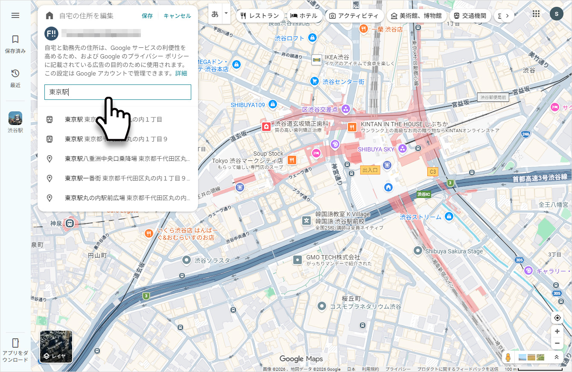
Task: Select the Hotels category chip
Action: pyautogui.click(x=304, y=16)
